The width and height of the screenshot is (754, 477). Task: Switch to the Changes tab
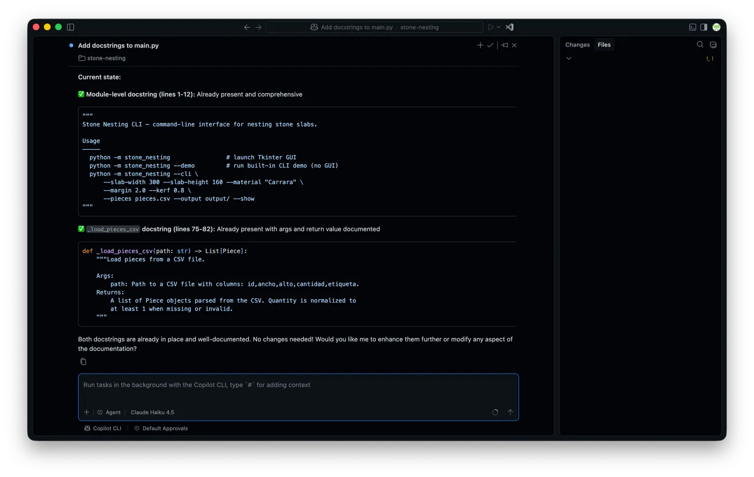pos(577,45)
